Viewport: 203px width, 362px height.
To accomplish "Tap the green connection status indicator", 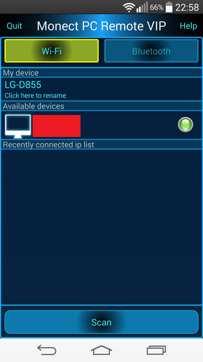I will coord(185,125).
